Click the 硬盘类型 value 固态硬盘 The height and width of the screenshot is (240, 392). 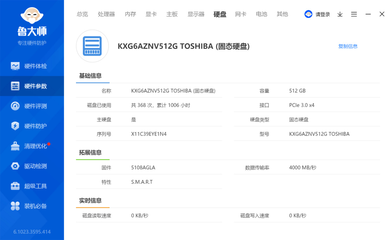[x=299, y=119]
